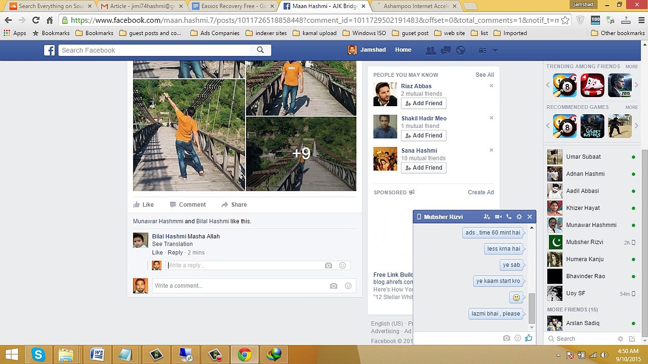Expand the account dropdown arrow in blue bar

pos(495,50)
